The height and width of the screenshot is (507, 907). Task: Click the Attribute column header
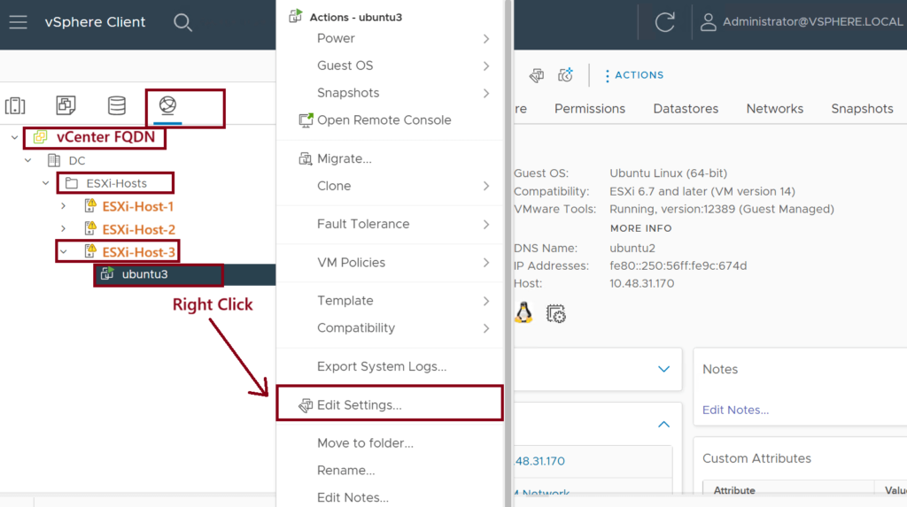coord(734,490)
